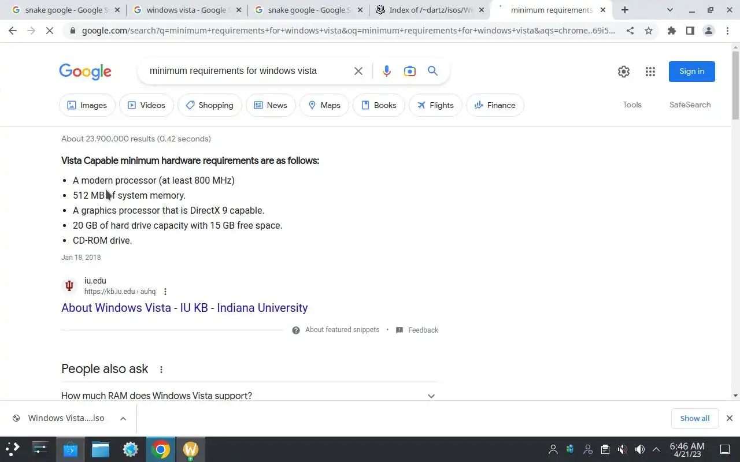Click Show all downloads button
The width and height of the screenshot is (740, 462).
coord(695,418)
